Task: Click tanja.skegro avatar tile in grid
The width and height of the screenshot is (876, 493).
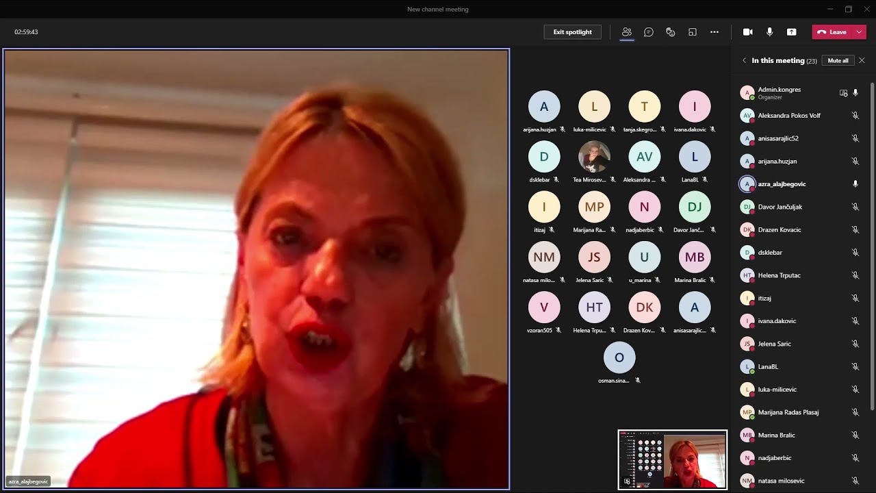Action: 644,107
